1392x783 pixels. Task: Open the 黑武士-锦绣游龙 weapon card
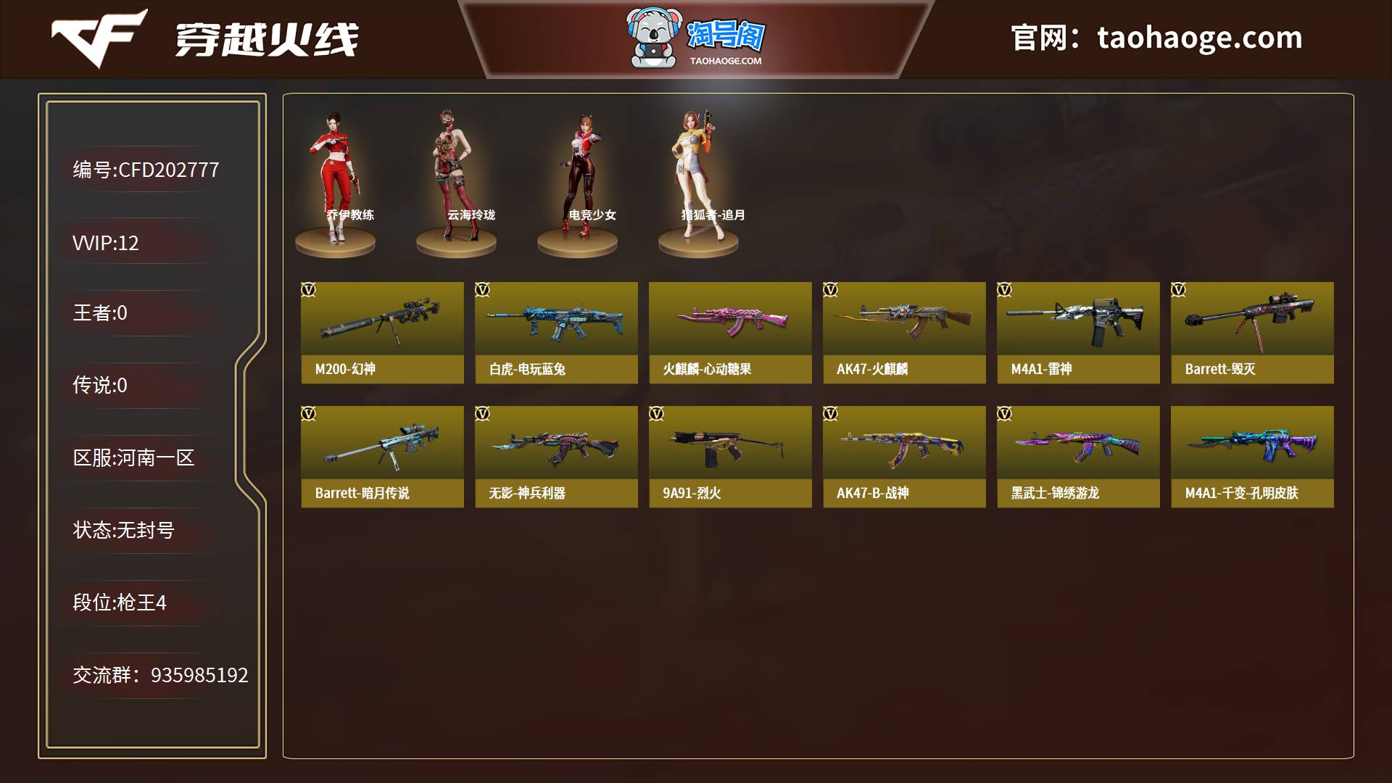click(x=1079, y=457)
